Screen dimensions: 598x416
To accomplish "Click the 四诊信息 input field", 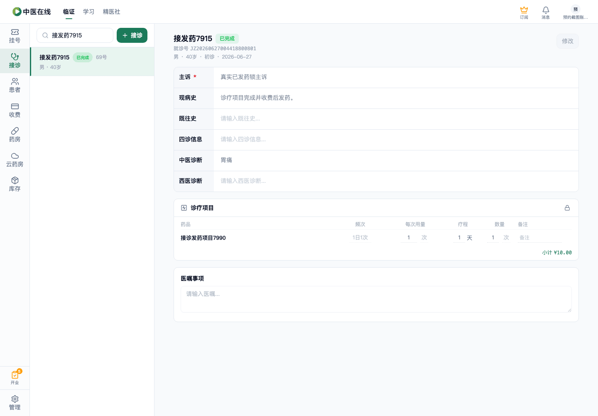I will point(396,140).
